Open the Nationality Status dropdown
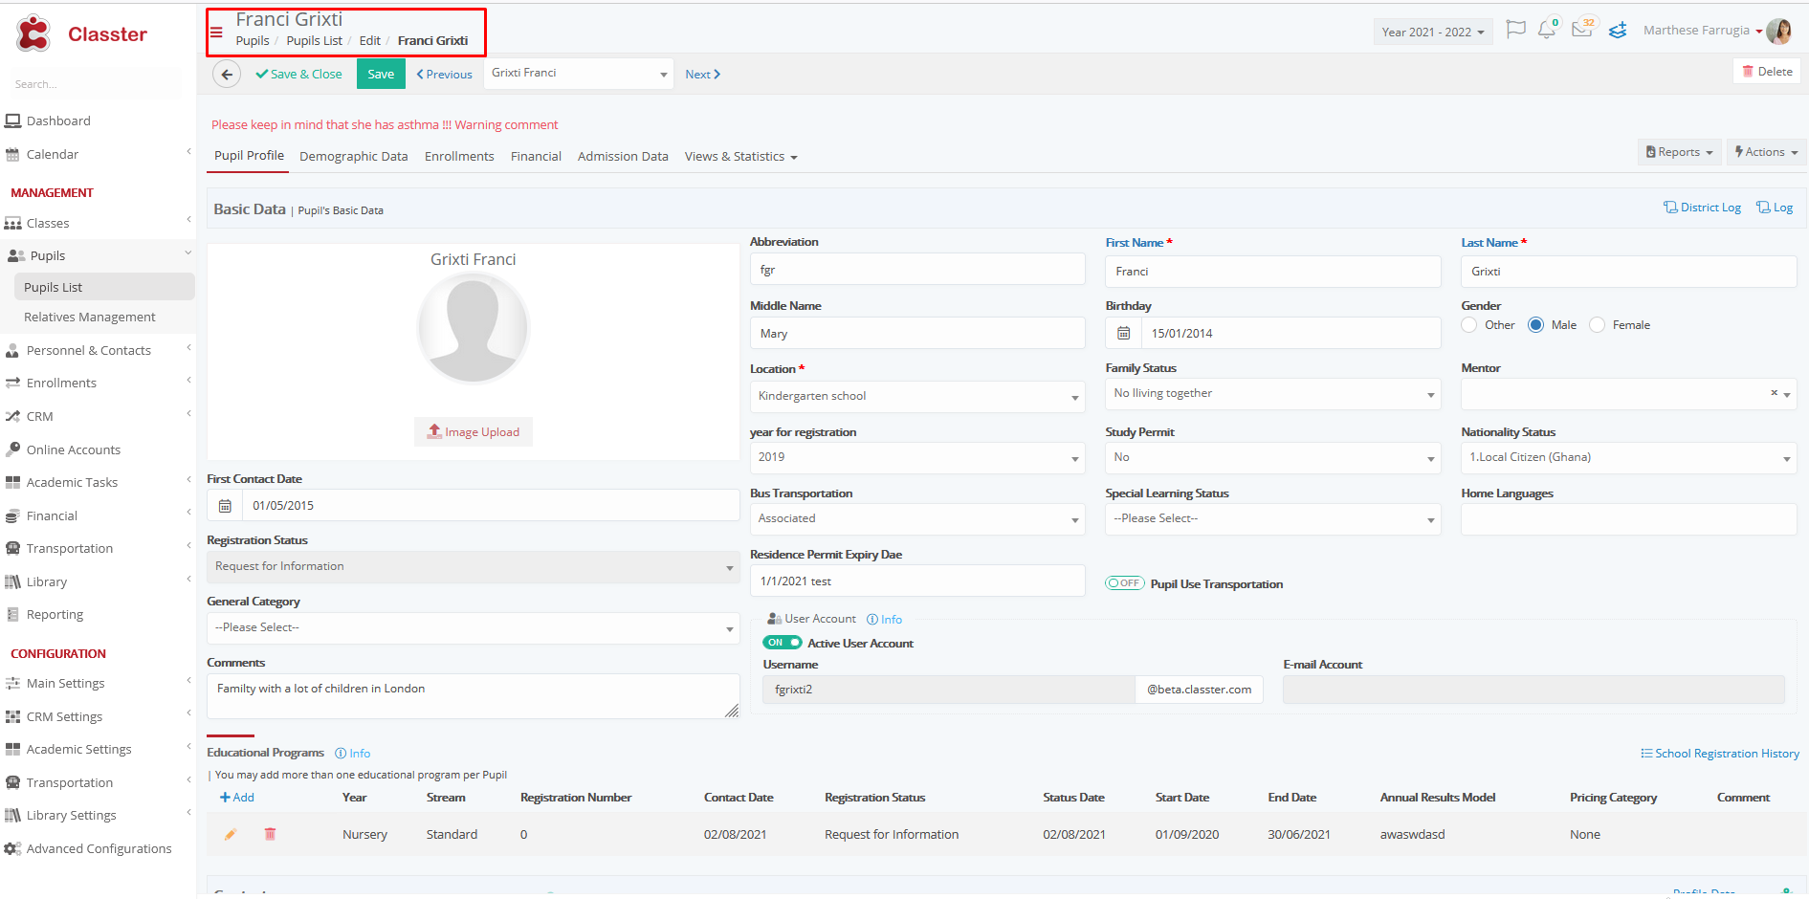This screenshot has width=1809, height=899. point(1629,457)
